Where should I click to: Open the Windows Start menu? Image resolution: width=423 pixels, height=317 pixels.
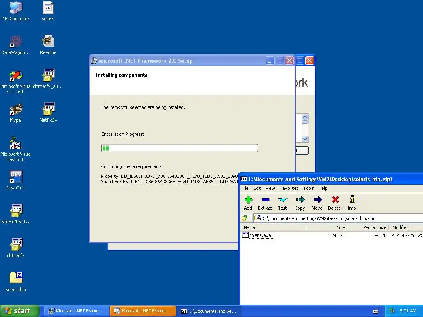click(x=20, y=311)
